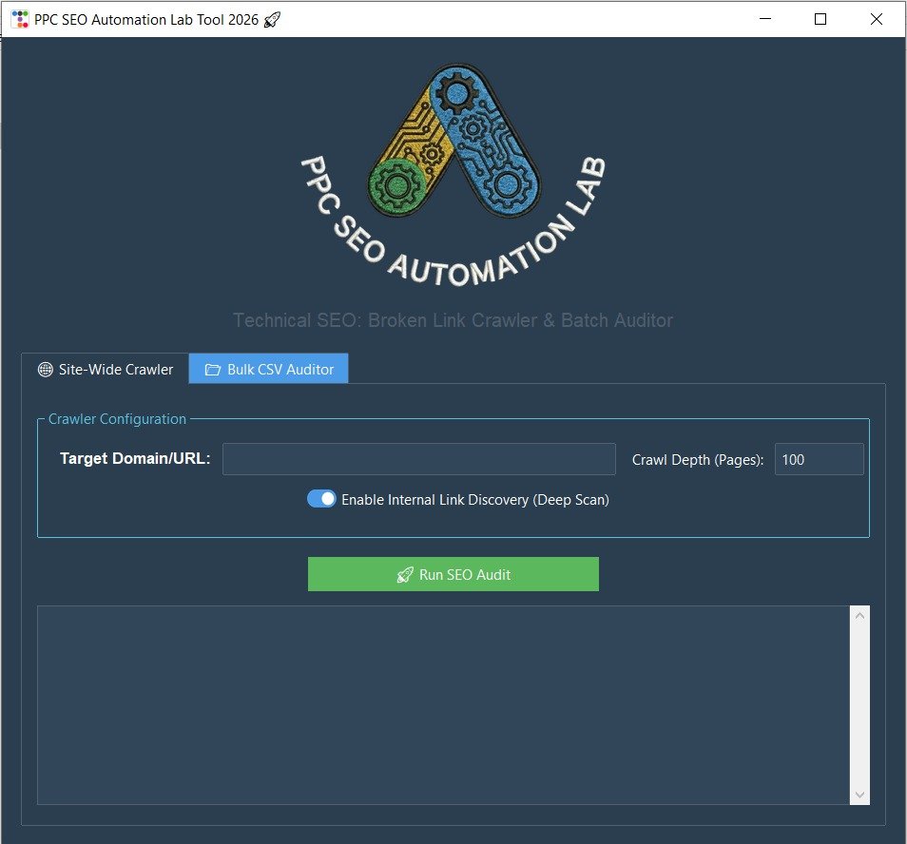The height and width of the screenshot is (844, 907).
Task: Switch to the Bulk CSV Auditor tab
Action: (x=269, y=369)
